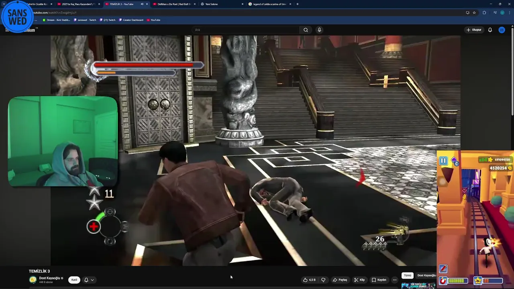Image resolution: width=514 pixels, height=289 pixels.
Task: Like the video with 4,5 B likes
Action: (309, 280)
